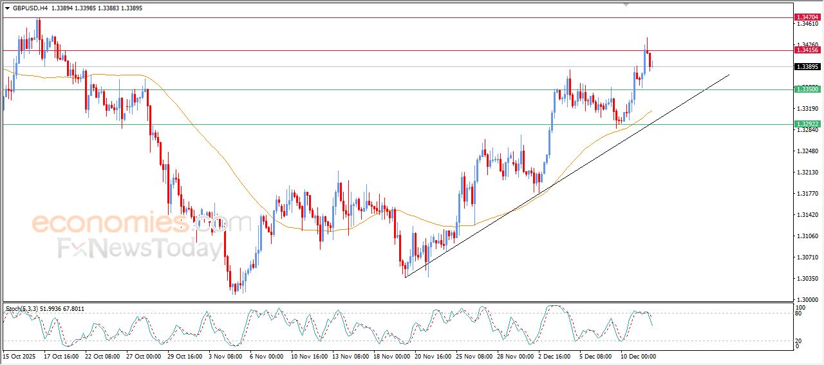This screenshot has height=365, width=824.
Task: Click the 1.30000 price axis label
Action: [806, 300]
